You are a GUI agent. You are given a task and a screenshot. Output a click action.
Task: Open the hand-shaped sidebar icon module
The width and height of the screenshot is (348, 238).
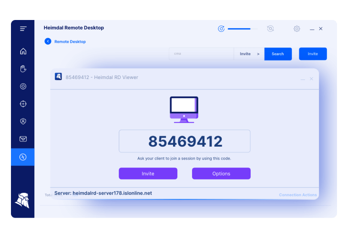tap(23, 69)
